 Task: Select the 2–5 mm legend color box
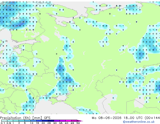(22, 121)
